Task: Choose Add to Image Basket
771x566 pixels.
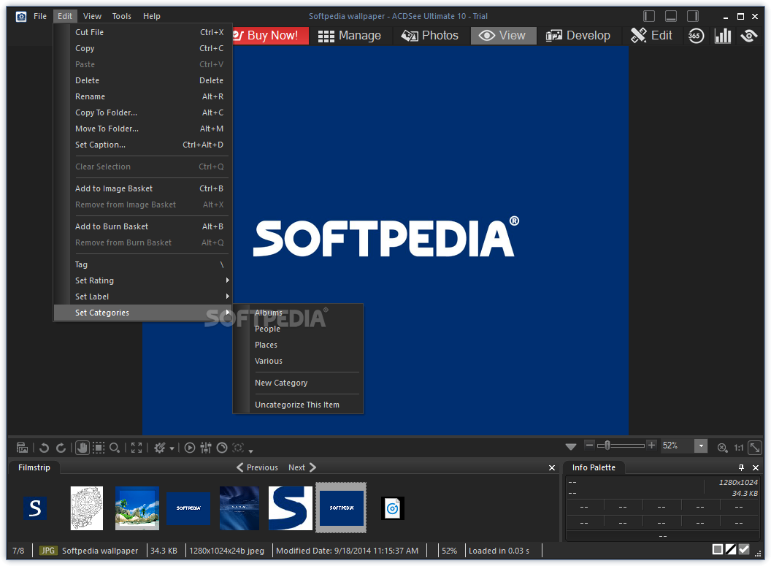Action: [142, 188]
